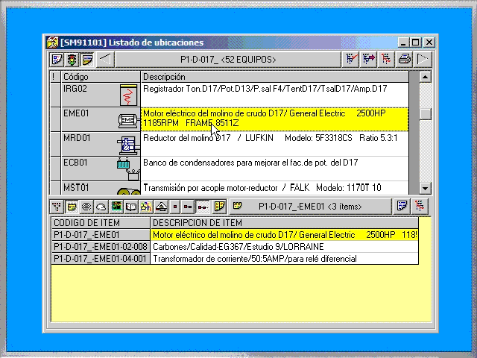This screenshot has height=358, width=477.
Task: Select item code P1-D-017_-EME01-04-001
Action: [101, 259]
